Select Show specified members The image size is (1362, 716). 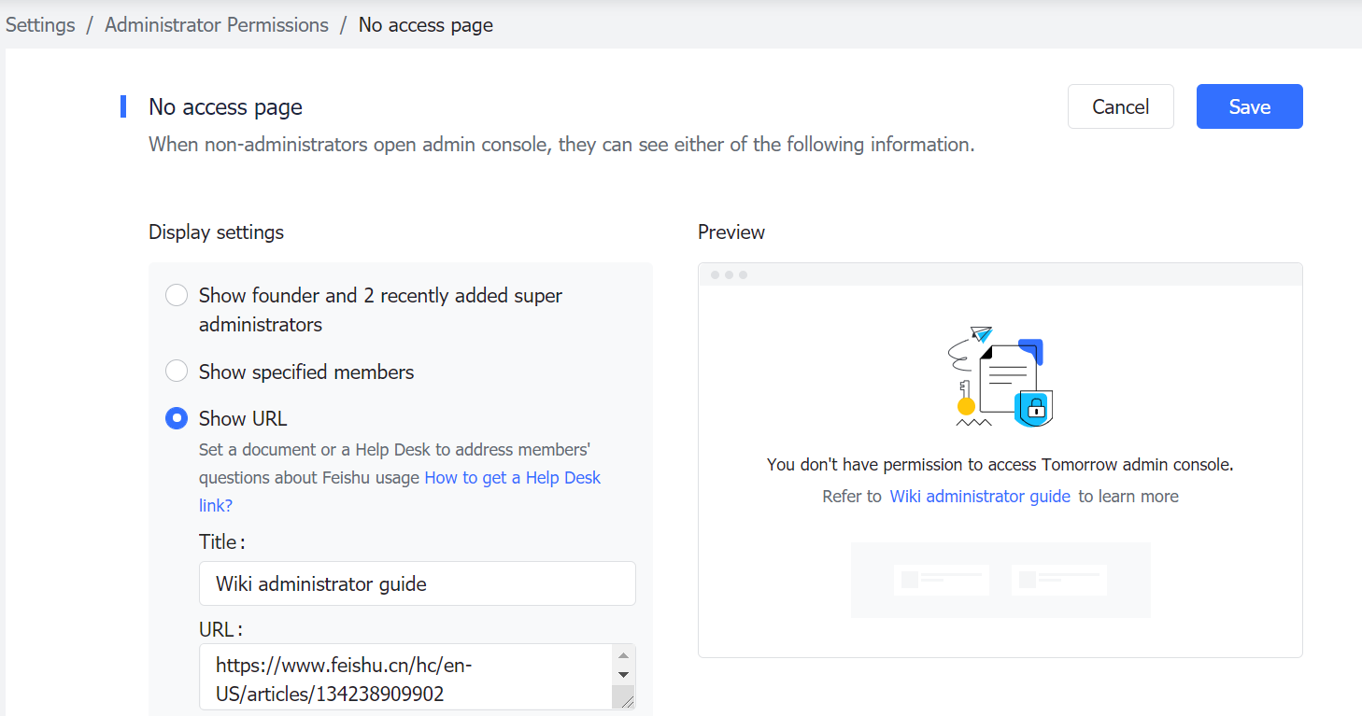tap(177, 371)
